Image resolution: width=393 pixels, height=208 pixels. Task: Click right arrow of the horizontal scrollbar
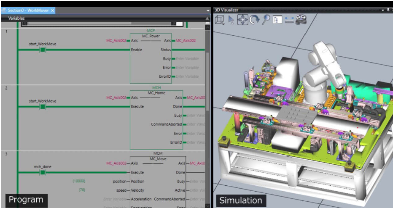coord(173,24)
